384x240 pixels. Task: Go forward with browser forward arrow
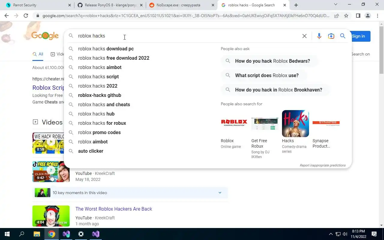[x=16, y=16]
